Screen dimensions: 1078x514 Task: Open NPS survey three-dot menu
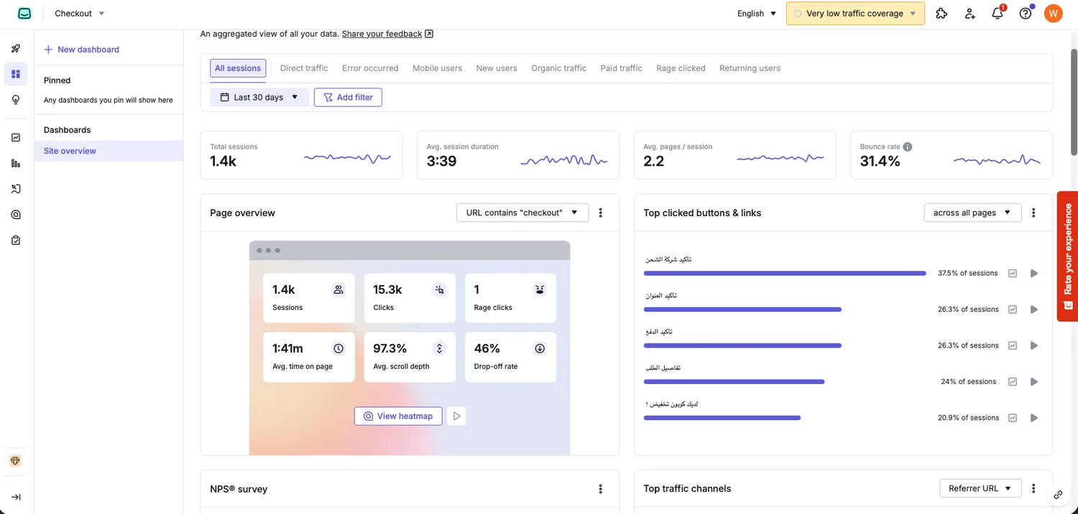[x=601, y=489]
